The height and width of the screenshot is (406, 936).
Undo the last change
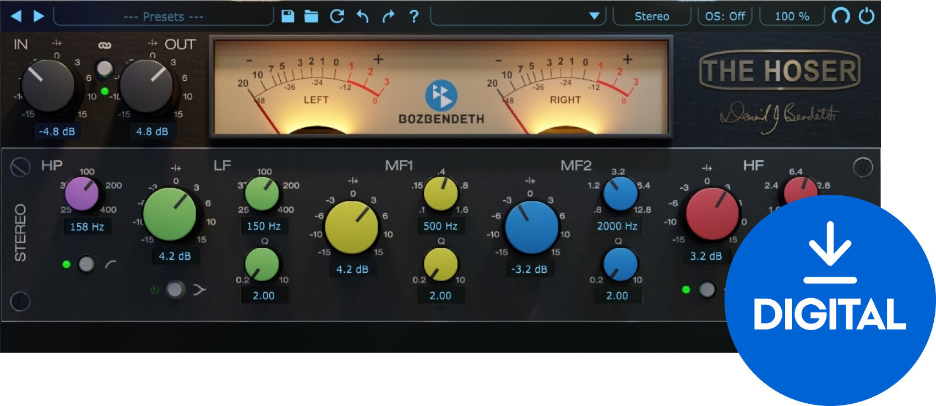click(x=362, y=16)
